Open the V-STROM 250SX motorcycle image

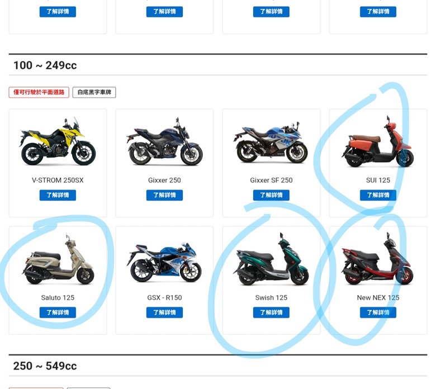58,141
